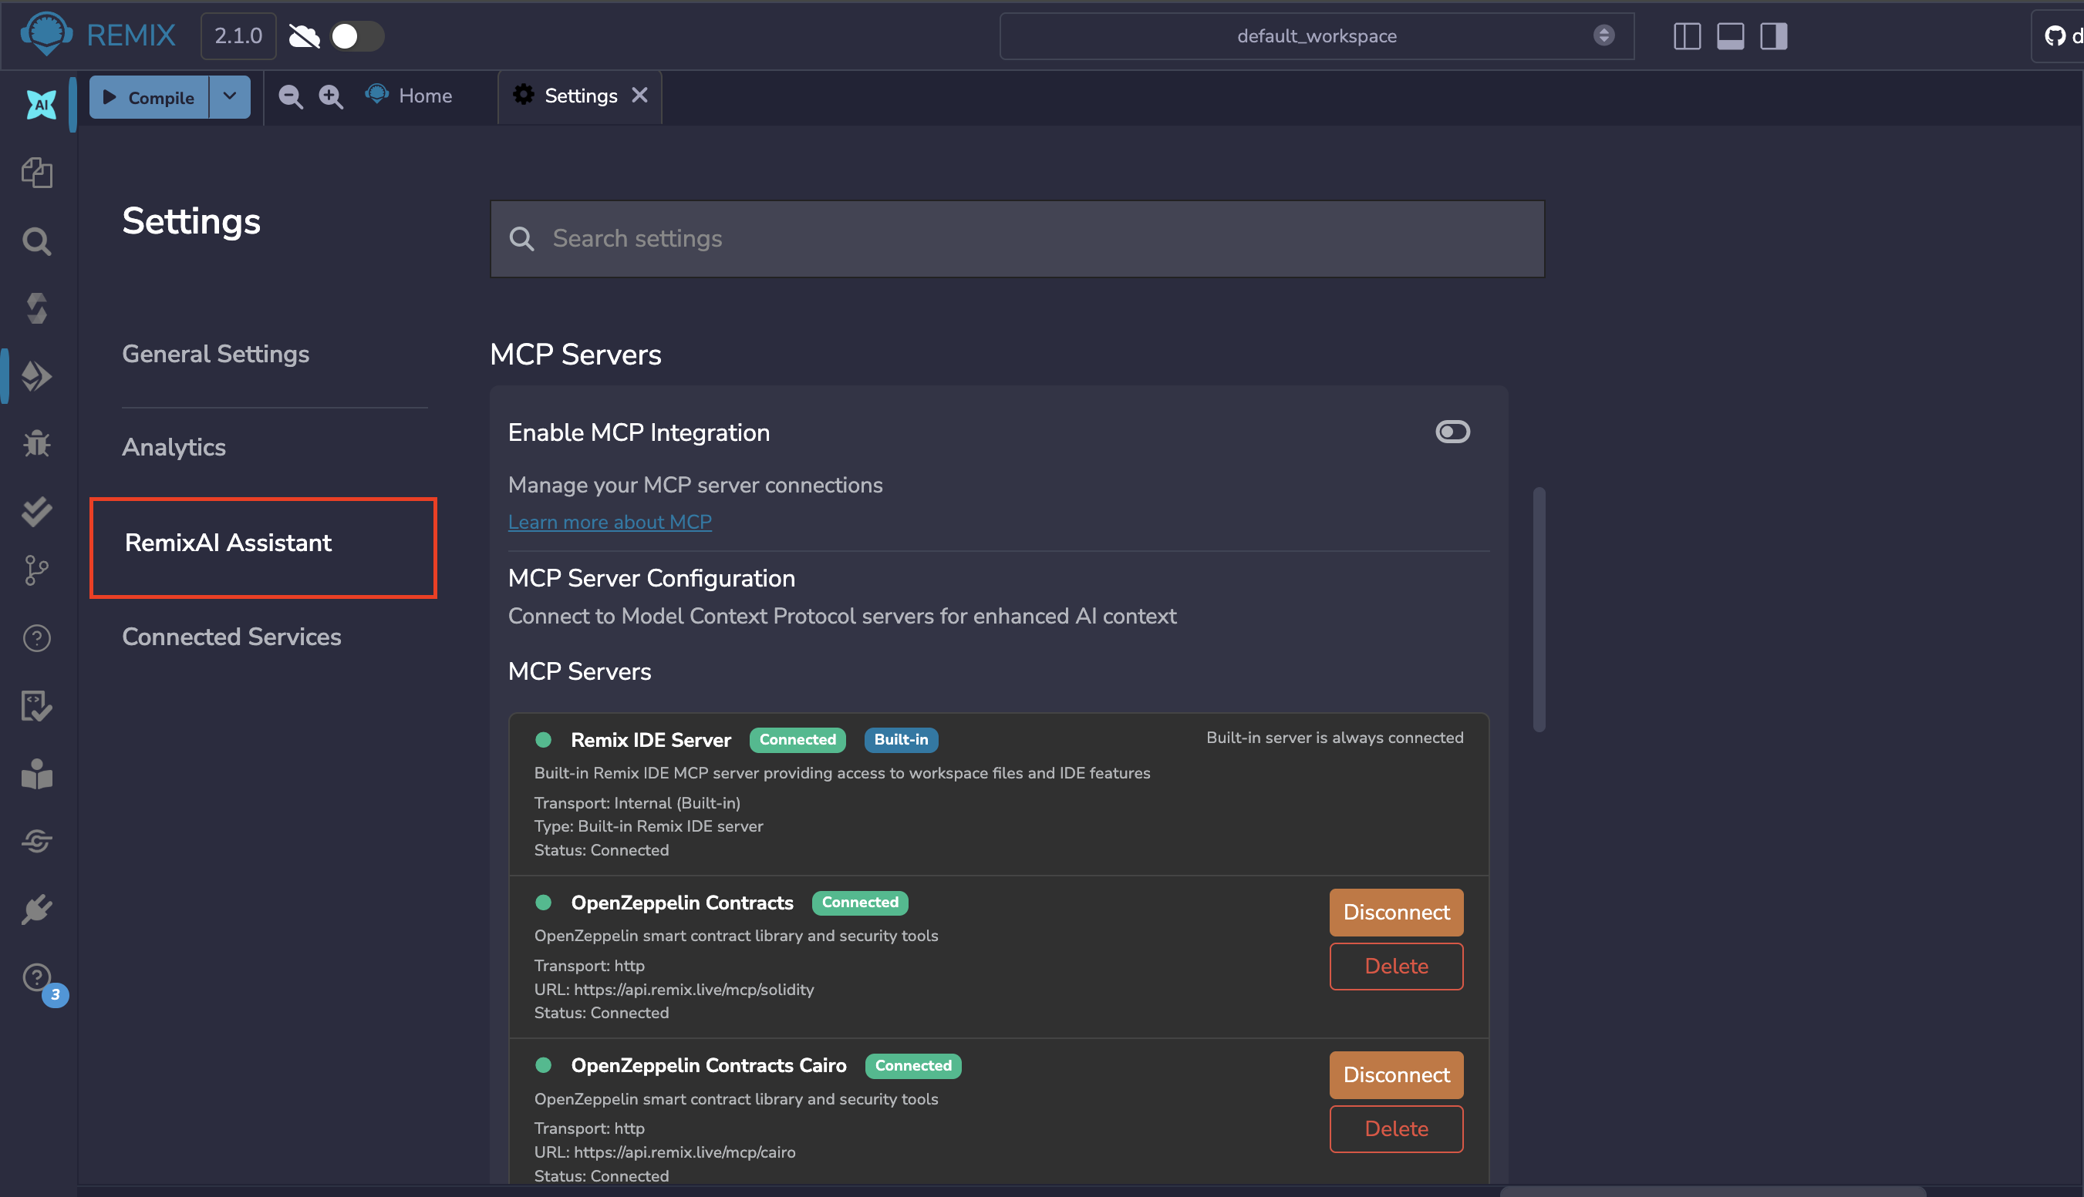This screenshot has width=2084, height=1197.
Task: Click the 'Manage your MCP server connections' text
Action: (695, 485)
